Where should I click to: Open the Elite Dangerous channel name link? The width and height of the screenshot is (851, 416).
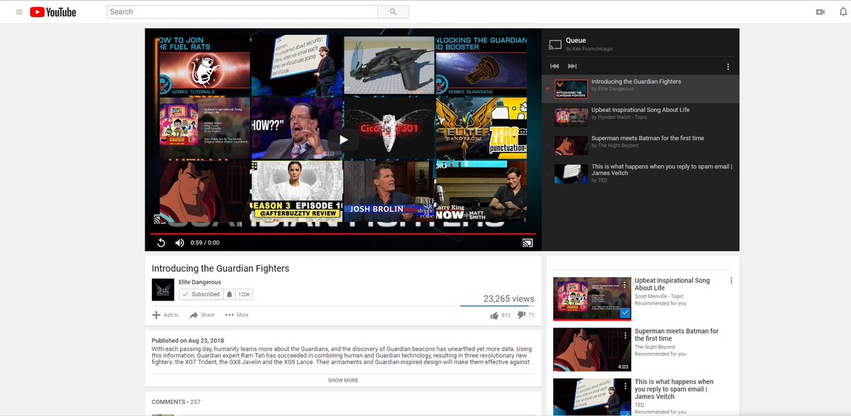click(199, 282)
